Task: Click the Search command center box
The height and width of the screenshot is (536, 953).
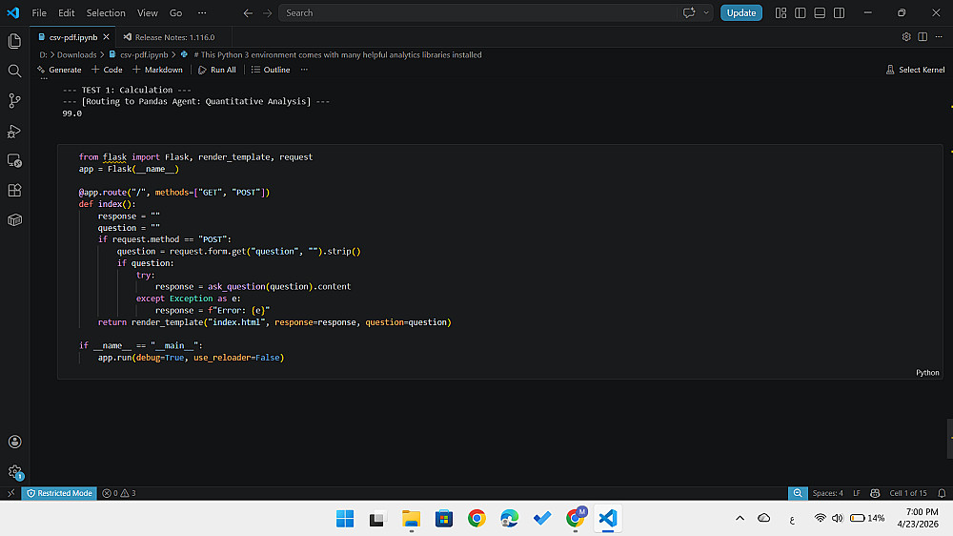Action: [x=477, y=12]
